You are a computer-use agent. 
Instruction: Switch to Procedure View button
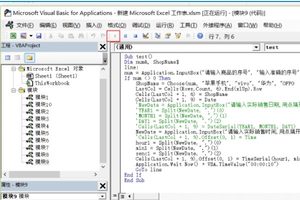pyautogui.click(x=114, y=196)
